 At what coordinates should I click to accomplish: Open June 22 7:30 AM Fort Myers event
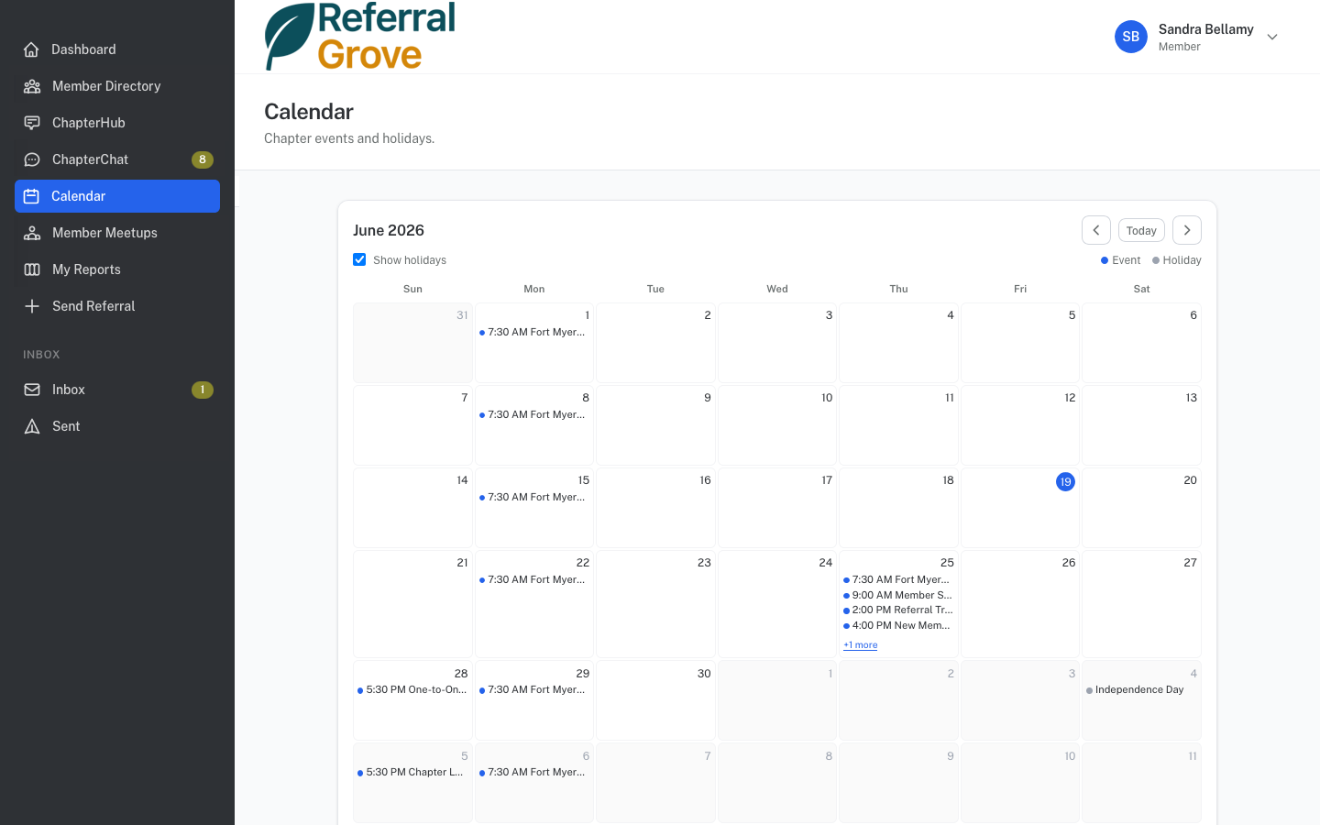click(x=533, y=580)
